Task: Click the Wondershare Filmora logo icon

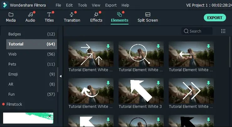Action: tap(5, 5)
